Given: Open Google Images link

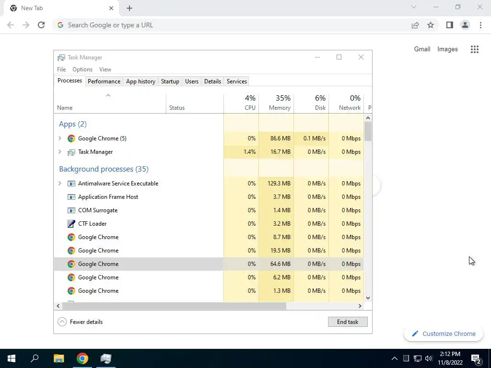Looking at the screenshot, I should pos(447,49).
